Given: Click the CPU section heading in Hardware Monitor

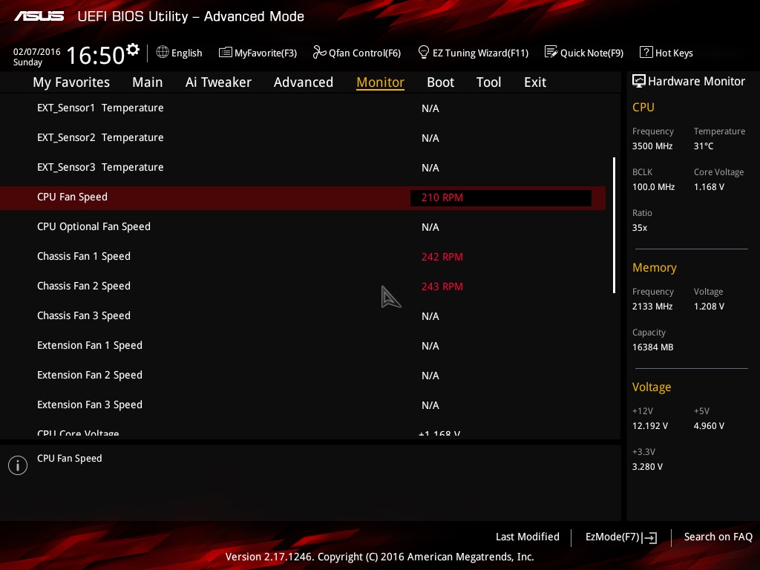Looking at the screenshot, I should 643,107.
